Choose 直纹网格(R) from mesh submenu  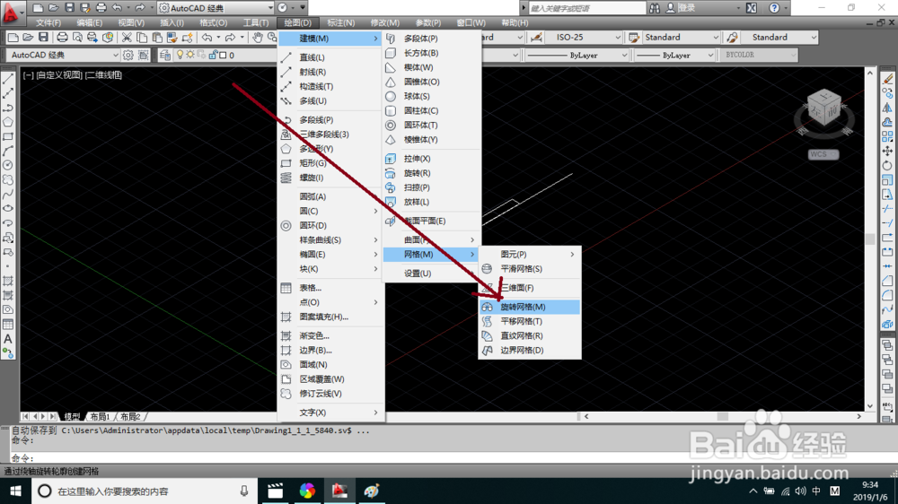point(530,335)
